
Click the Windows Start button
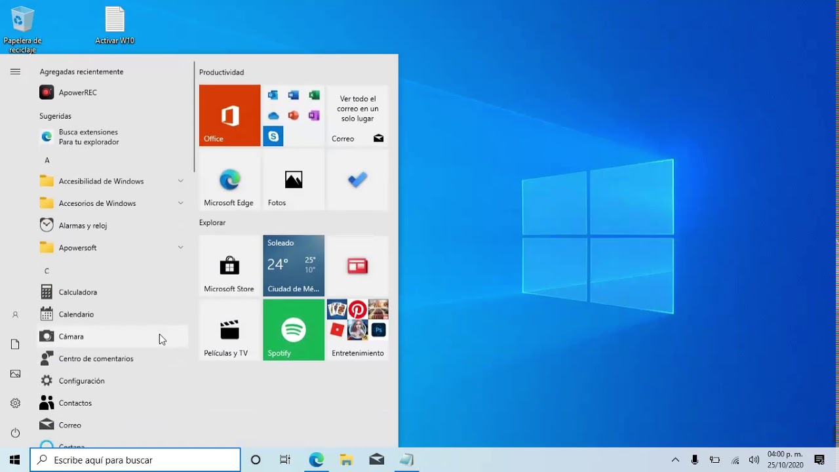(15, 460)
